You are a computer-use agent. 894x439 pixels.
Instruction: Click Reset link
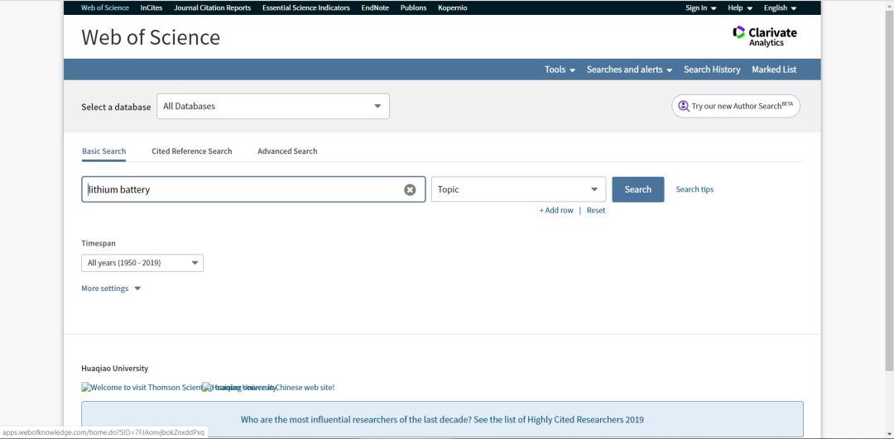(x=596, y=211)
